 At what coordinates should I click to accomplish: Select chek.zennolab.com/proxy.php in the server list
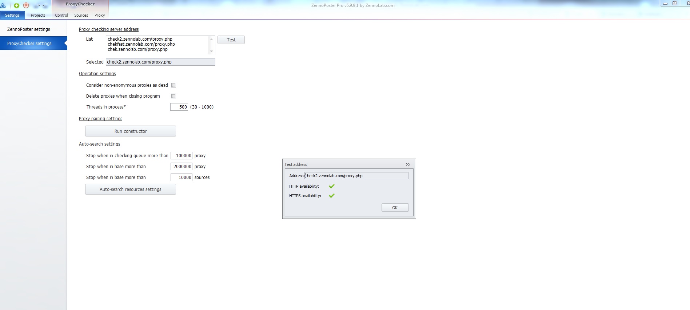[137, 49]
